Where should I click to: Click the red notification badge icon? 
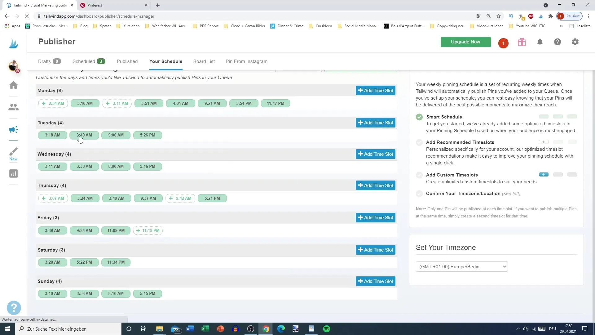pos(504,42)
